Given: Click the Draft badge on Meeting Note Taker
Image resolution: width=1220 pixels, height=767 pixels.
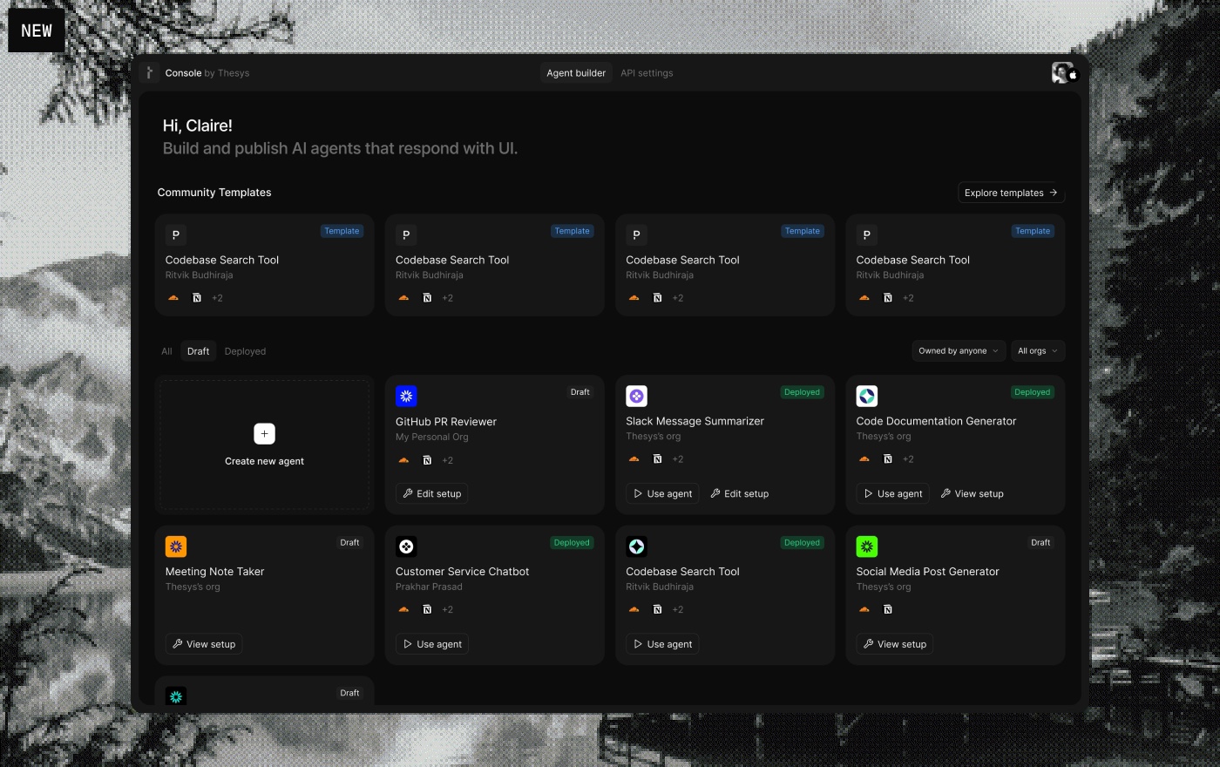Looking at the screenshot, I should tap(349, 542).
